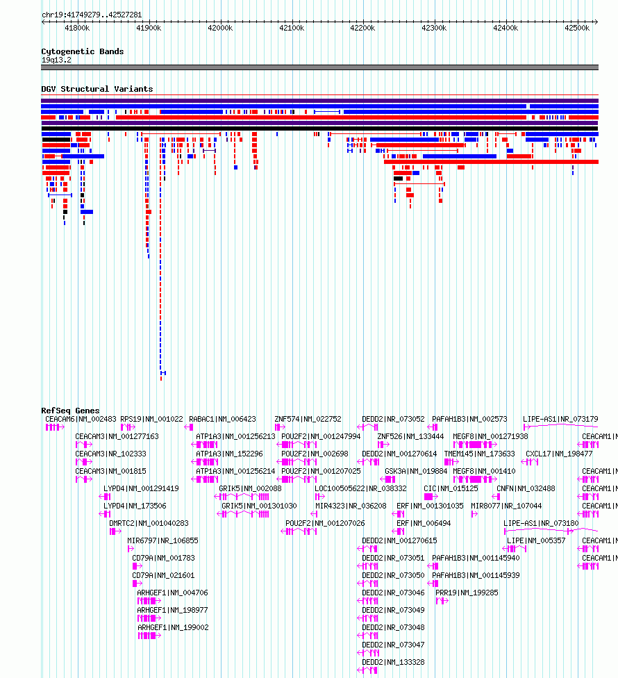Click the PAFAH1B3|NM_001145940 label

pyautogui.click(x=476, y=558)
